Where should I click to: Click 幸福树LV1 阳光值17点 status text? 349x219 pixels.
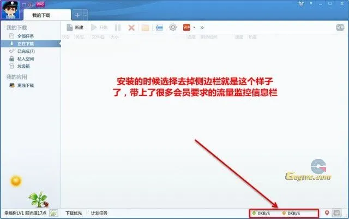[x=26, y=213]
